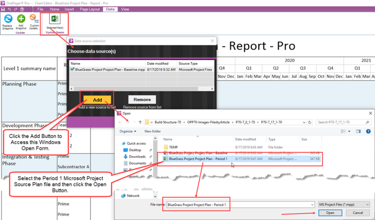Click Subcontractor A cell in chart
Viewport: 375px width, 220px height.
pos(74,167)
